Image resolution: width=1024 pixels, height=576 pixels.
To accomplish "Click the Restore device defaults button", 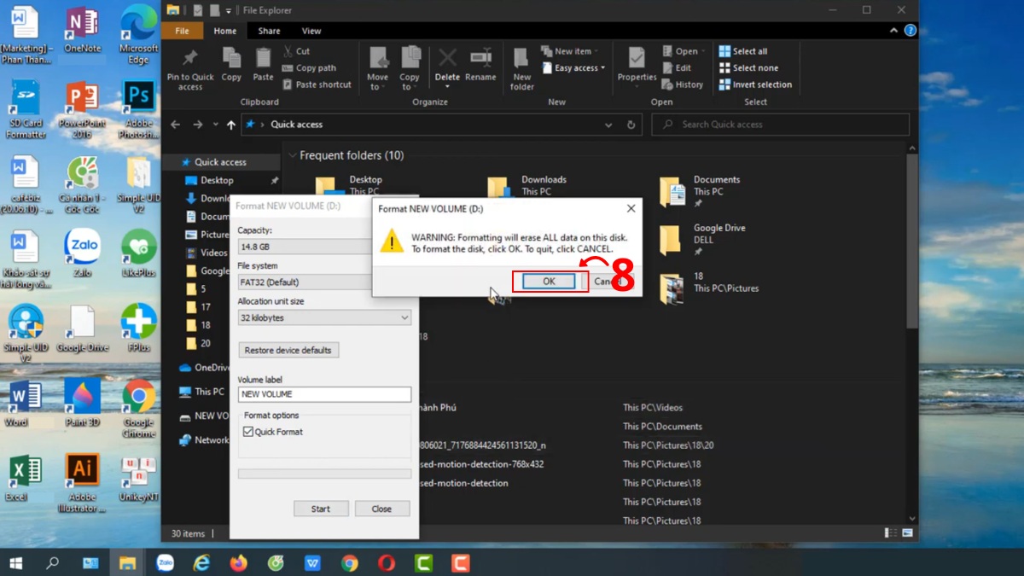I will pos(288,350).
